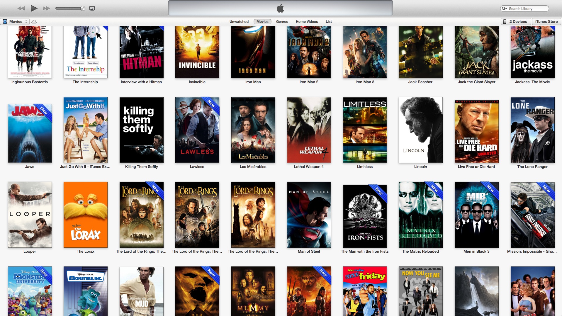Select the Next Friday poster
The image size is (562, 316).
(x=365, y=291)
